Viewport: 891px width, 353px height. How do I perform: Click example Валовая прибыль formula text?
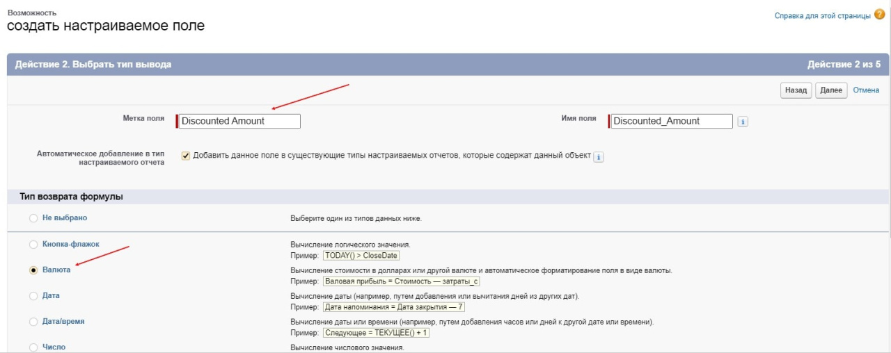click(x=402, y=281)
